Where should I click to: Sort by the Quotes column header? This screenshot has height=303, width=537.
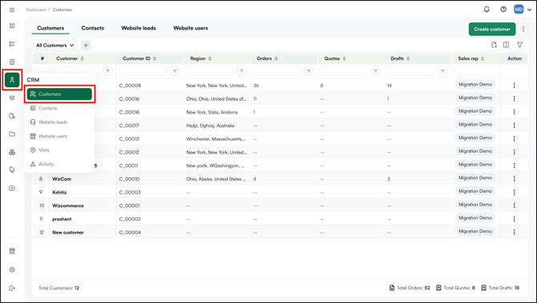coord(334,58)
